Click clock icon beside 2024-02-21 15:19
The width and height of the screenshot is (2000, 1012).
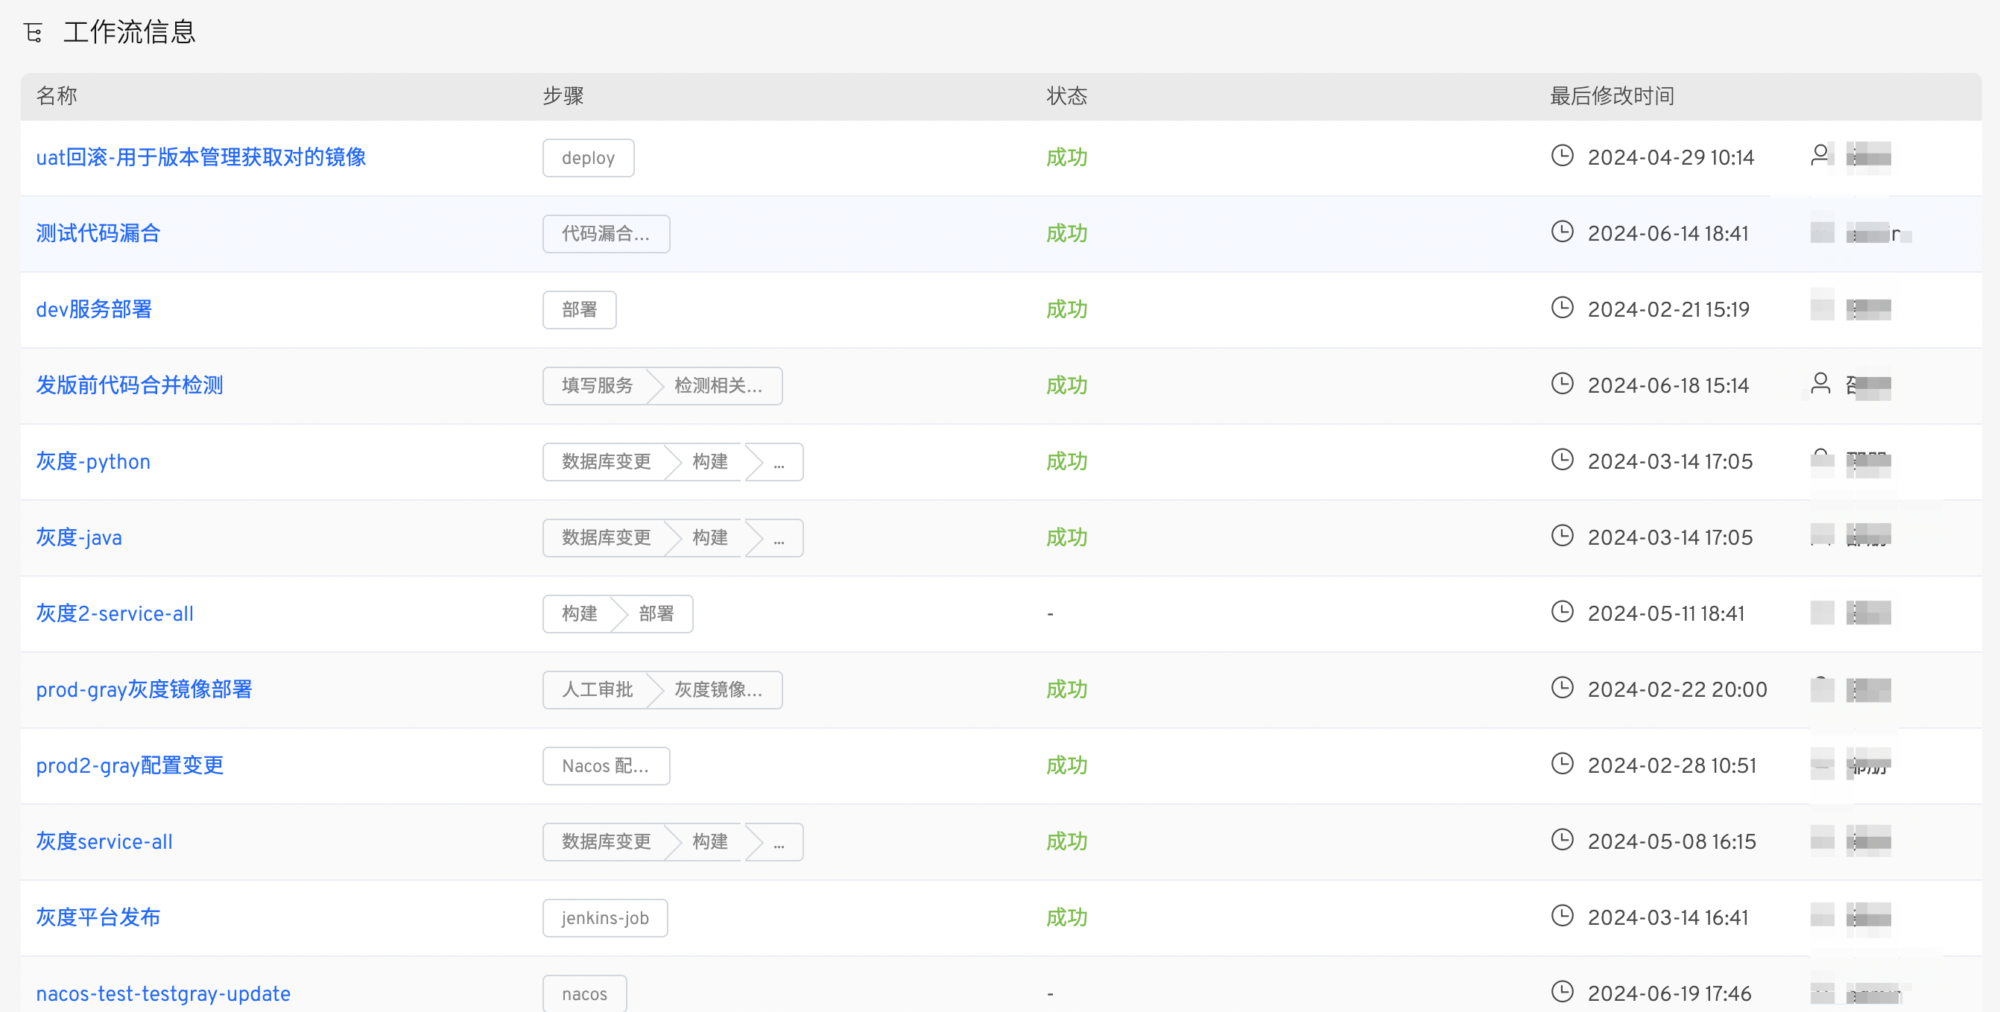tap(1561, 309)
